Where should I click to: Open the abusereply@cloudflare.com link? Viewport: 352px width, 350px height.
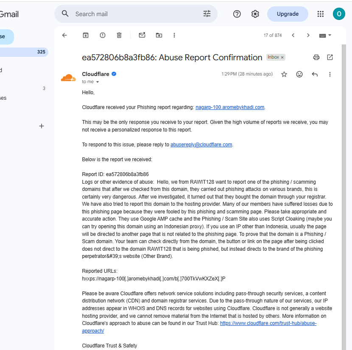(201, 145)
